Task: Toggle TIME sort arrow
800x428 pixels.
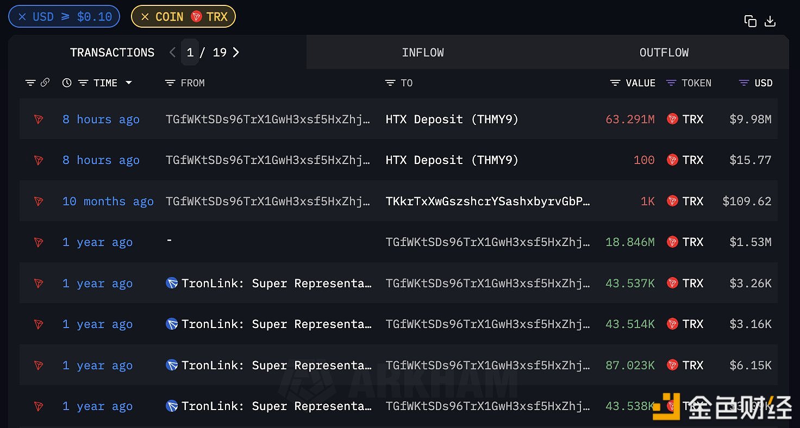Action: click(129, 83)
